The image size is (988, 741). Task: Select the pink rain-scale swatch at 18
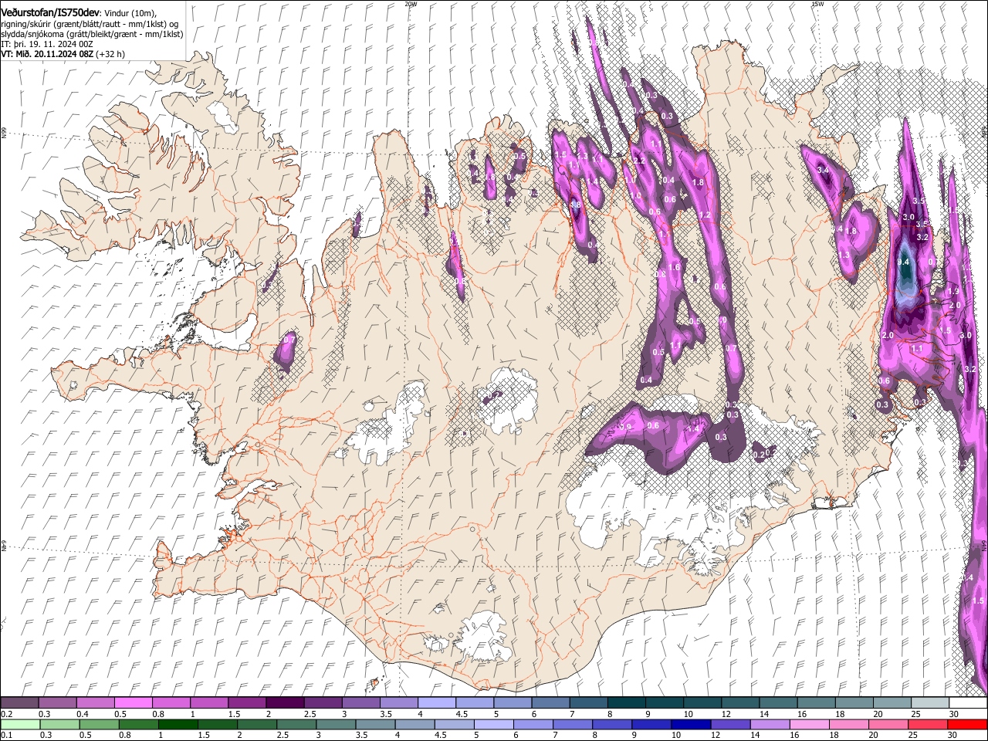[x=848, y=725]
